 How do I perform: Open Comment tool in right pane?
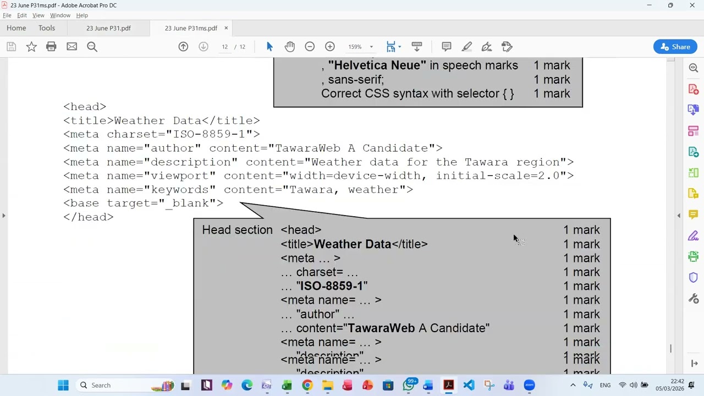pyautogui.click(x=694, y=215)
